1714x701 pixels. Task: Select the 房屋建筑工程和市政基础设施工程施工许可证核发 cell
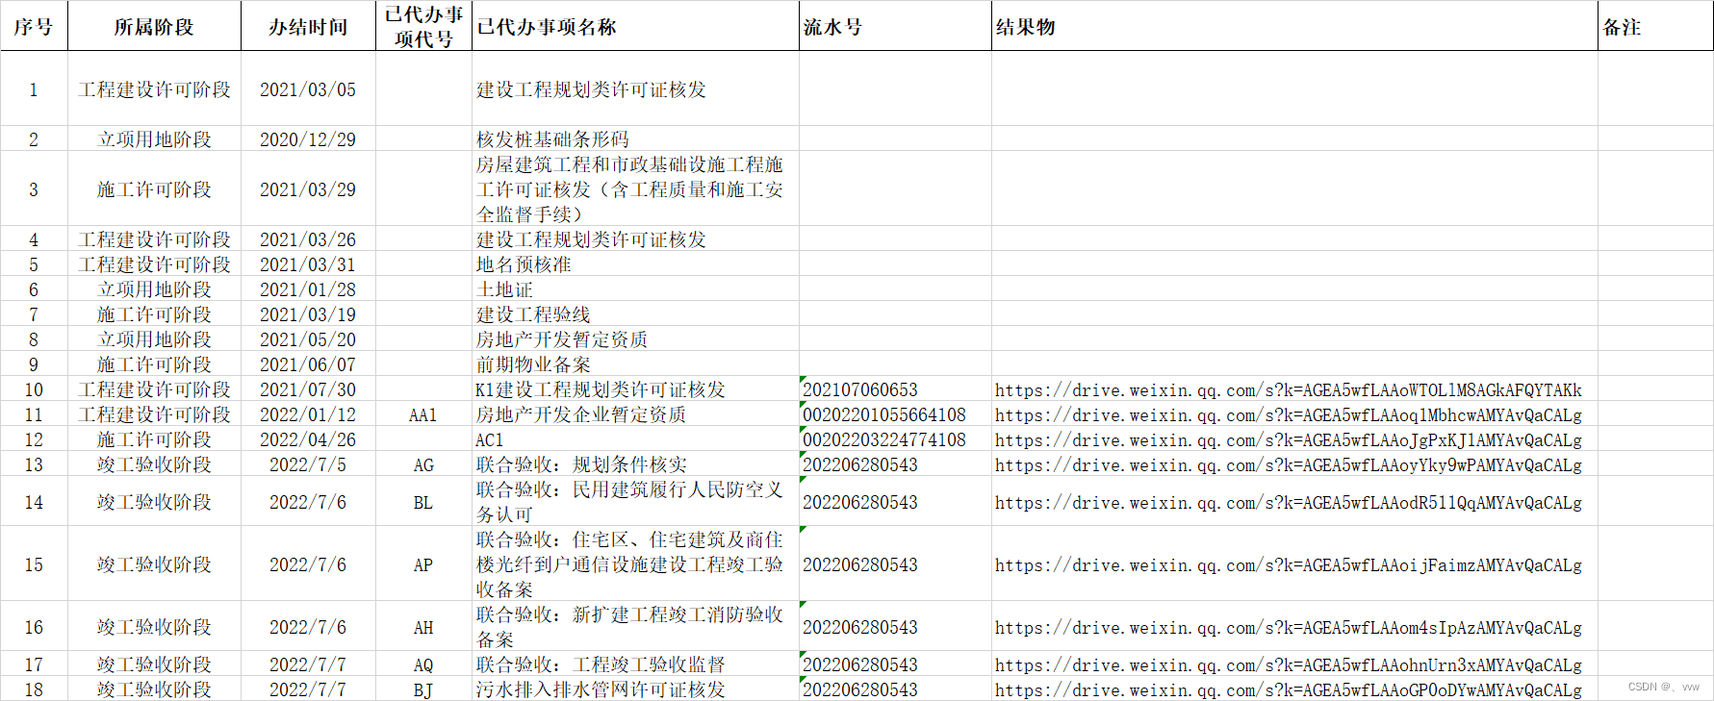[635, 188]
